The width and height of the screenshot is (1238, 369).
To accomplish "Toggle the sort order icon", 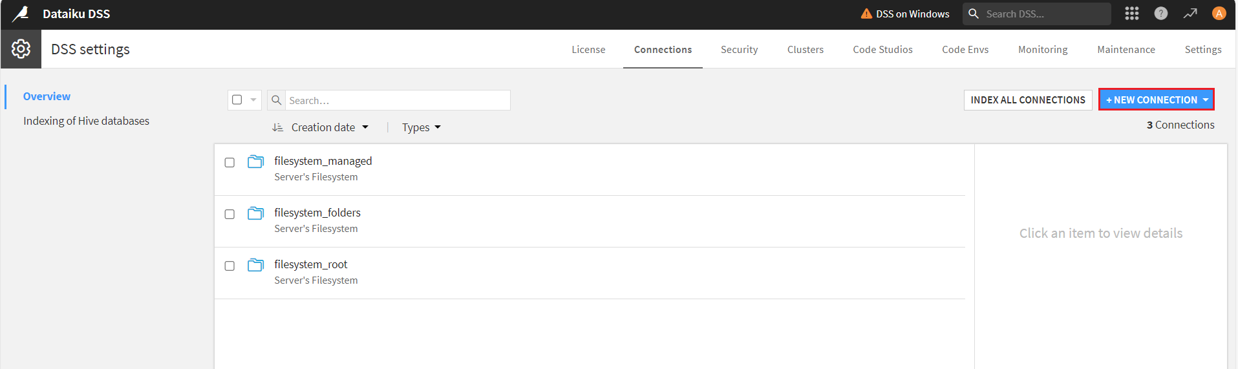I will coord(277,127).
